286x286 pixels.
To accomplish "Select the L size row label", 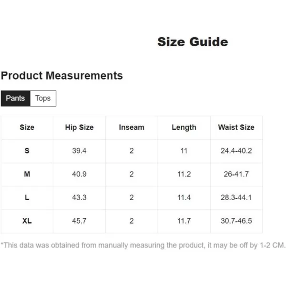I will [27, 197].
